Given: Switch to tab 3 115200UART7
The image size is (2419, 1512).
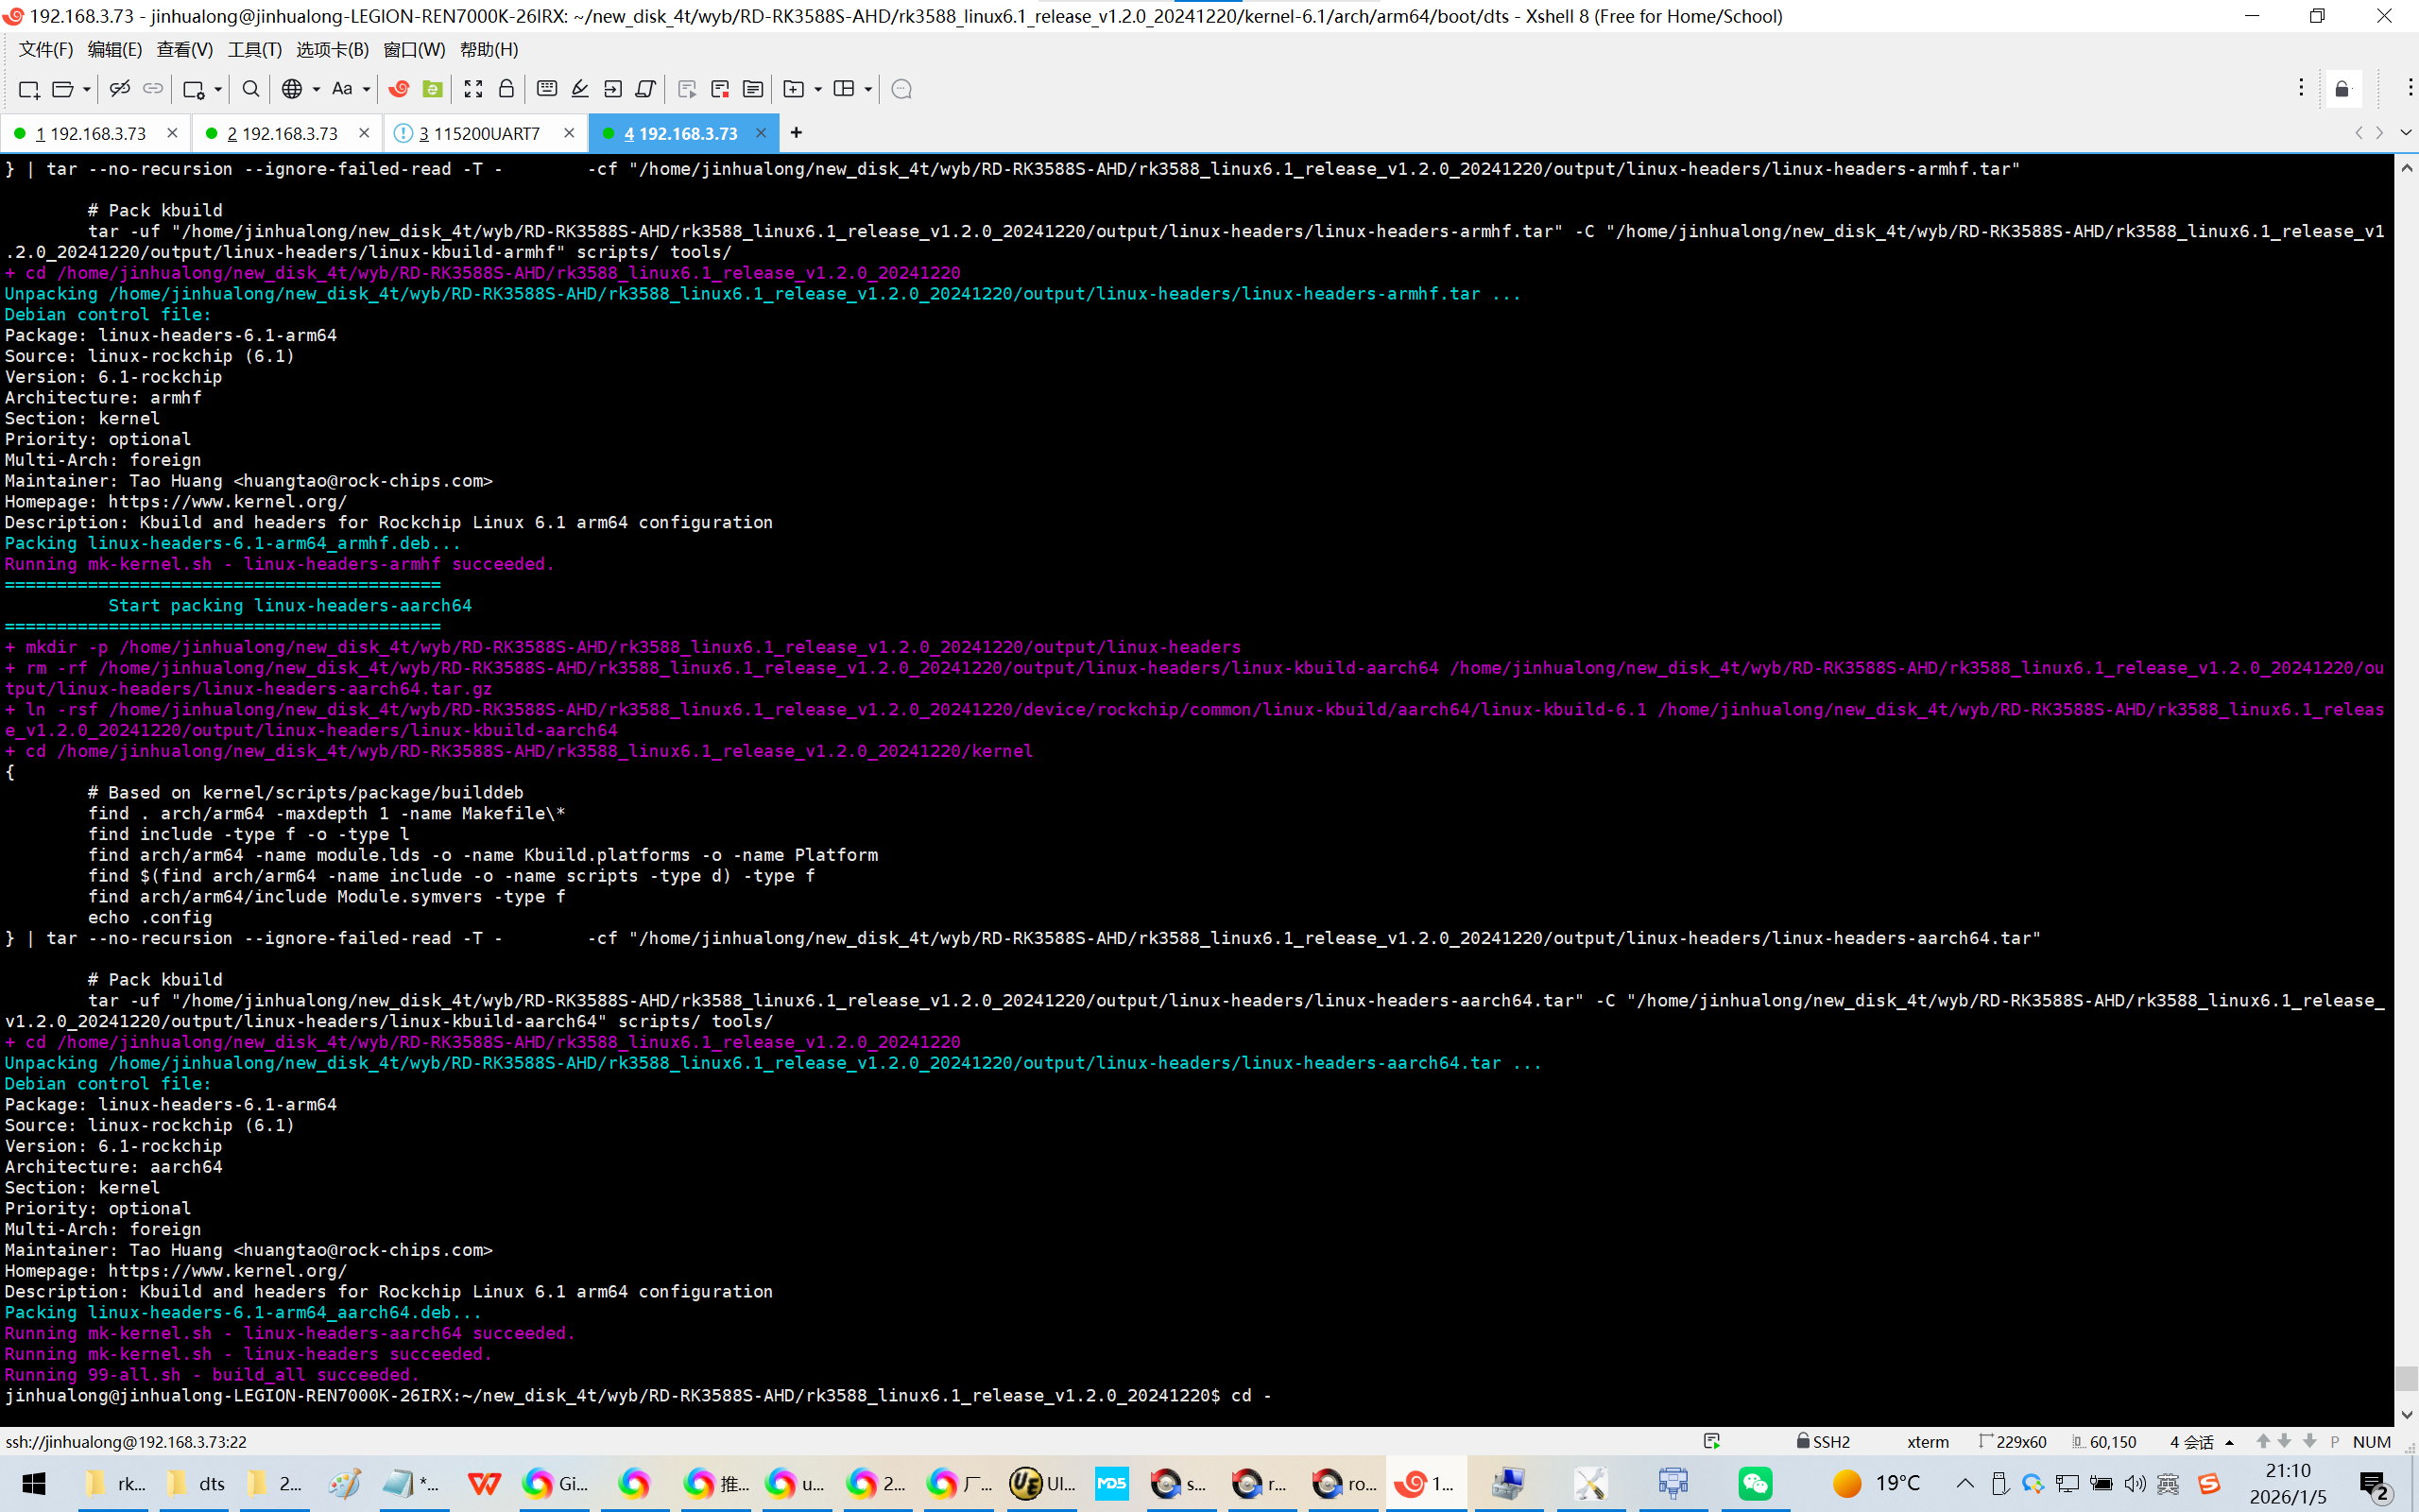Looking at the screenshot, I should point(480,133).
